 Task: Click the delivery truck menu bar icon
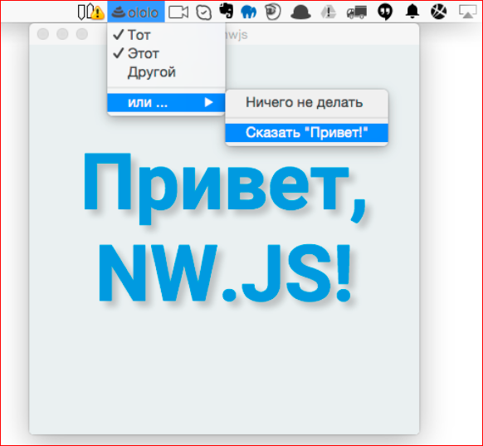[x=356, y=12]
